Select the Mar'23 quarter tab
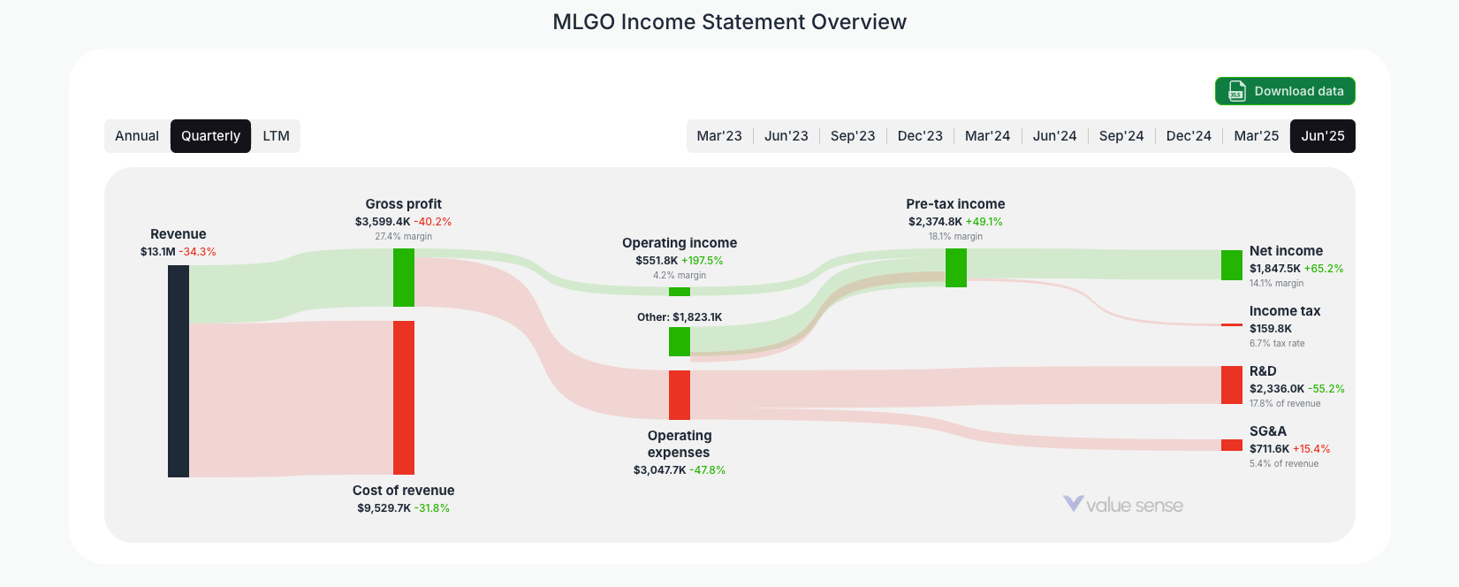The height and width of the screenshot is (587, 1459). tap(719, 135)
